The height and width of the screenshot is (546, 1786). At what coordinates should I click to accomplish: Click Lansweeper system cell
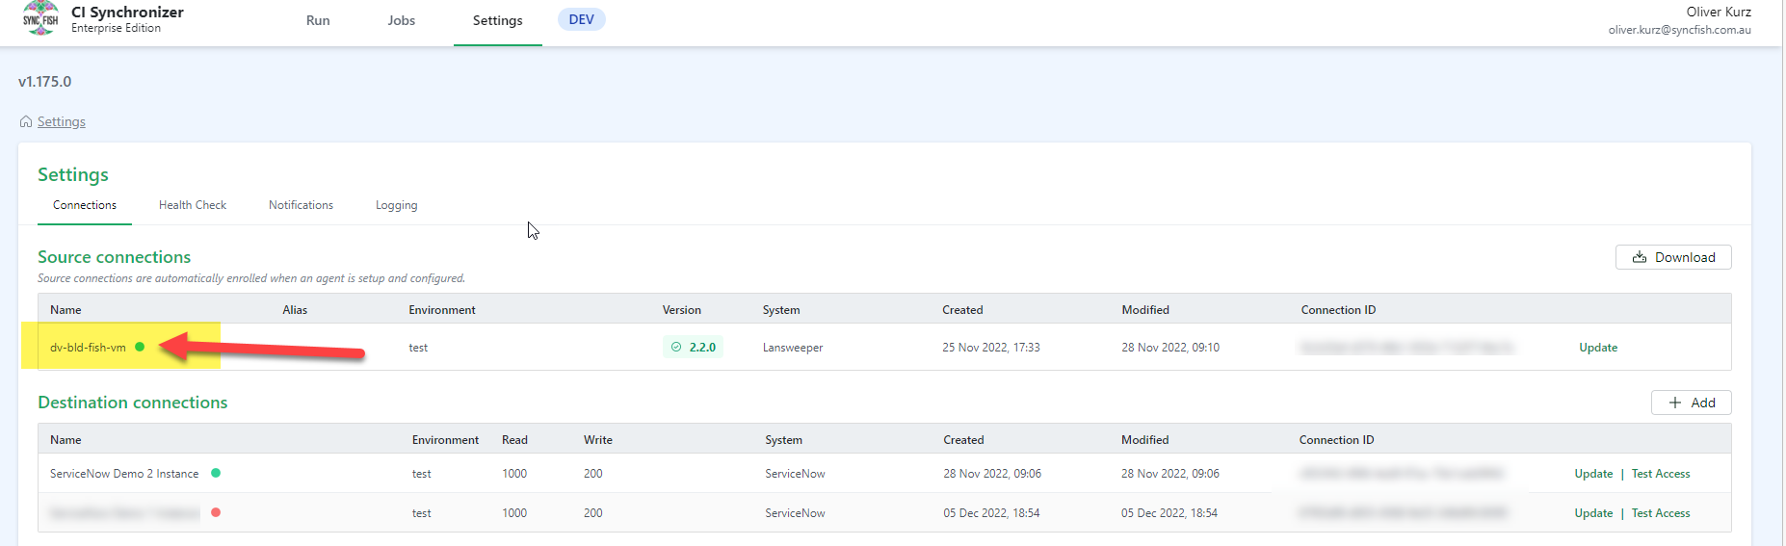[793, 348]
